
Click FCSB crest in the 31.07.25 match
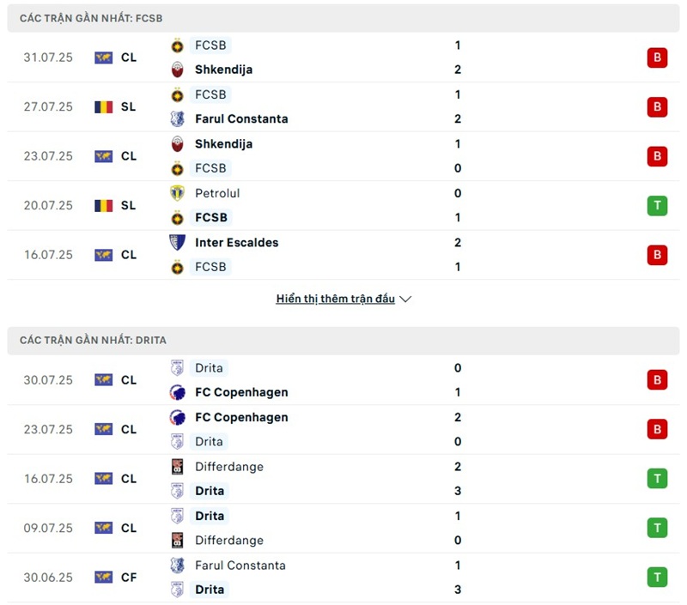(178, 45)
